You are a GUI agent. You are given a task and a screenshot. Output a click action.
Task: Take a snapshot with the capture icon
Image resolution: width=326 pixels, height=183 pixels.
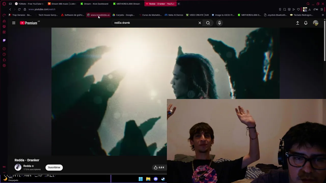point(284,9)
